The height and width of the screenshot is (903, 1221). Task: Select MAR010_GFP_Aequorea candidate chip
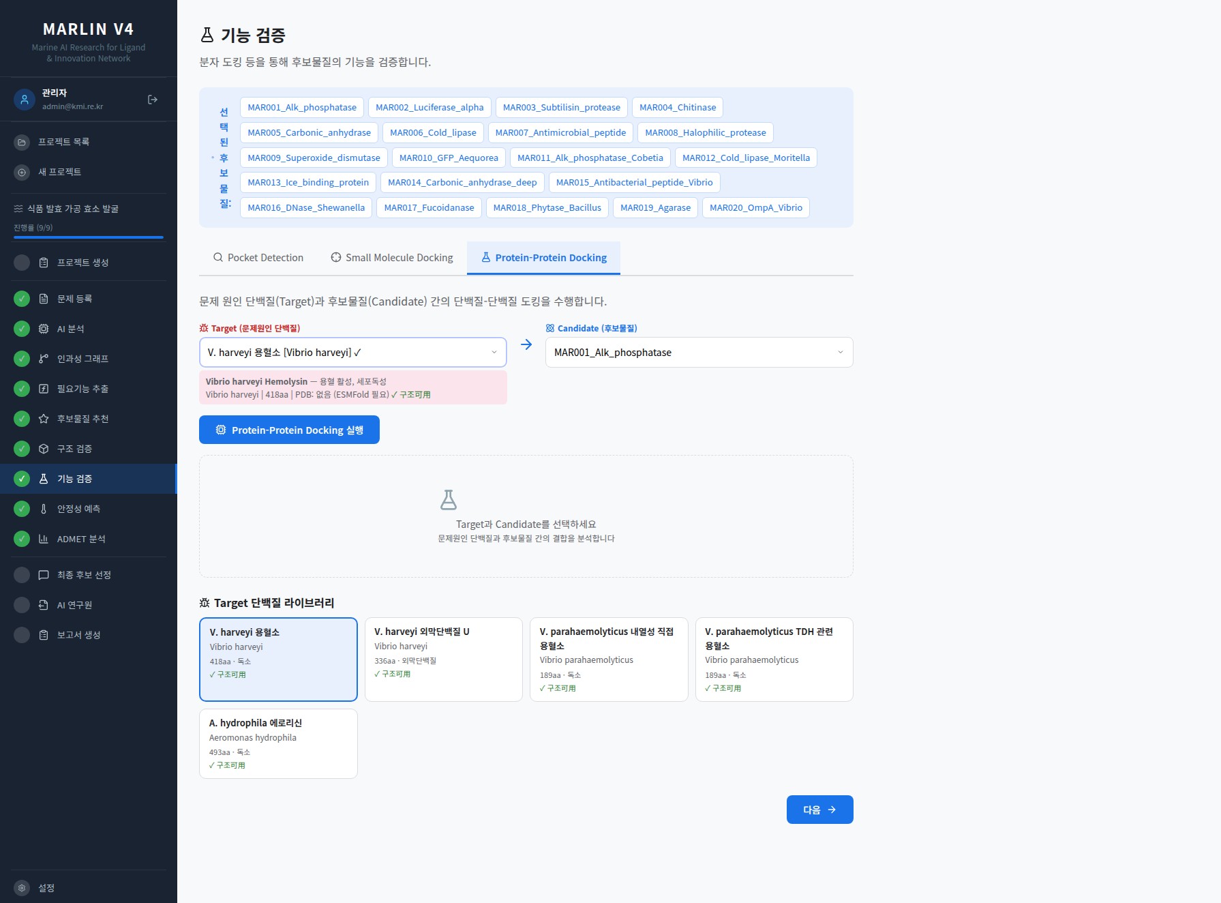pos(449,158)
